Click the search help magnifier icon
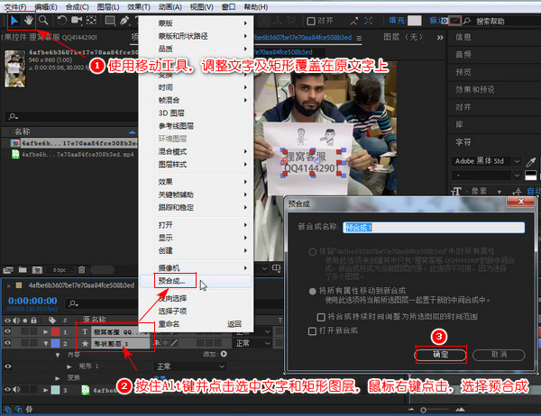Viewport: 541px width, 416px height. click(x=467, y=21)
